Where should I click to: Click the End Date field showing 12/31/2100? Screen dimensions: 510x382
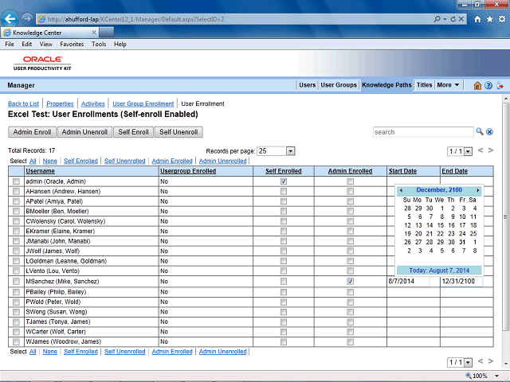pos(461,281)
